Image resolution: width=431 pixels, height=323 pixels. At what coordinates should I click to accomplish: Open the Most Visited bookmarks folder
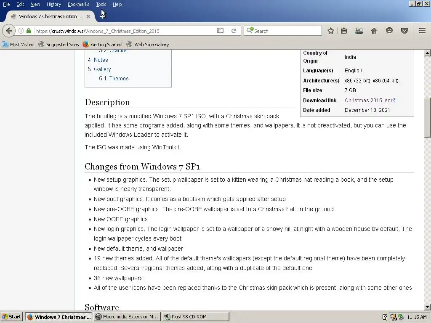click(x=18, y=45)
